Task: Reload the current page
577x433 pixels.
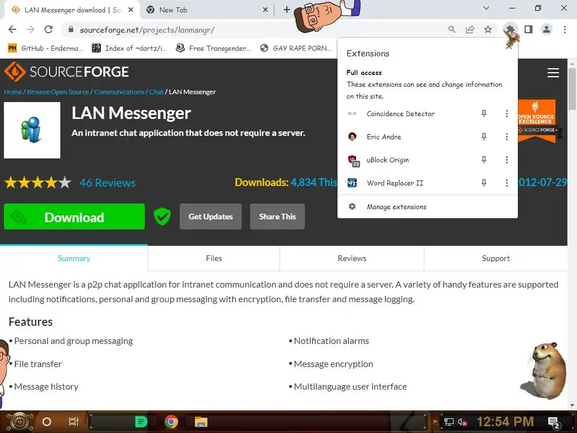Action: (48, 30)
